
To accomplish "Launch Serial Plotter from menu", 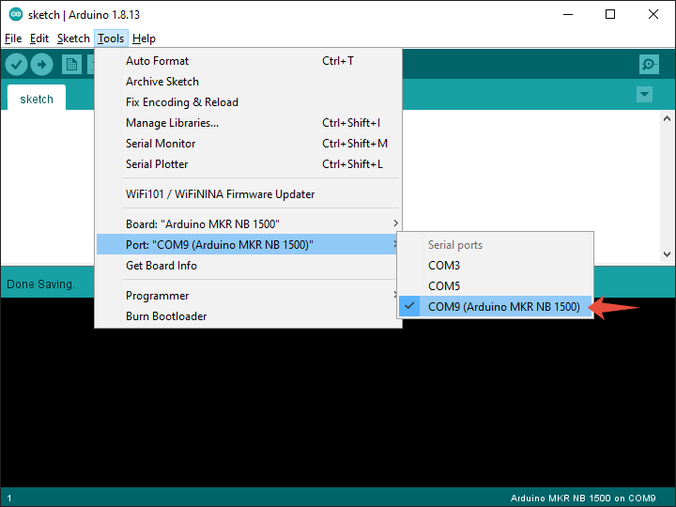I will pos(157,164).
